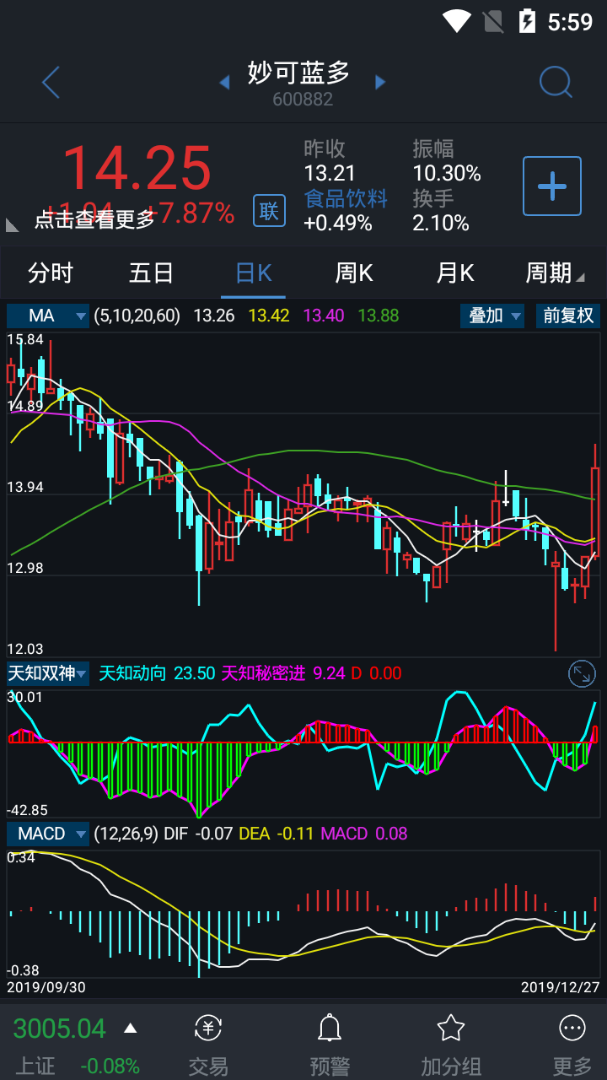Image resolution: width=607 pixels, height=1080 pixels.
Task: Check the Wi-Fi status icon
Action: (x=457, y=21)
